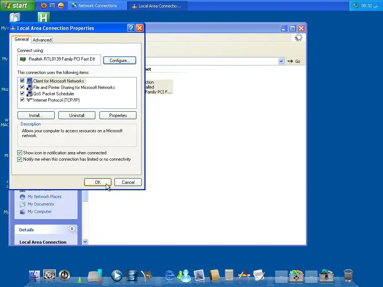The height and width of the screenshot is (287, 383).
Task: Open the Mail stamp icon in dock
Action: tap(199, 276)
